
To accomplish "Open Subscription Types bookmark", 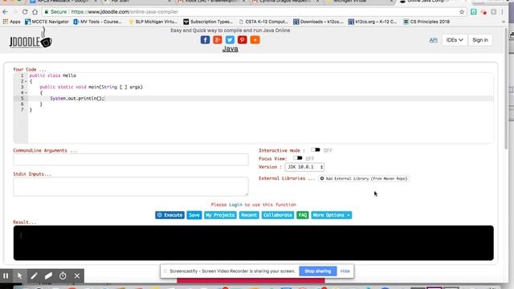I will [x=208, y=22].
